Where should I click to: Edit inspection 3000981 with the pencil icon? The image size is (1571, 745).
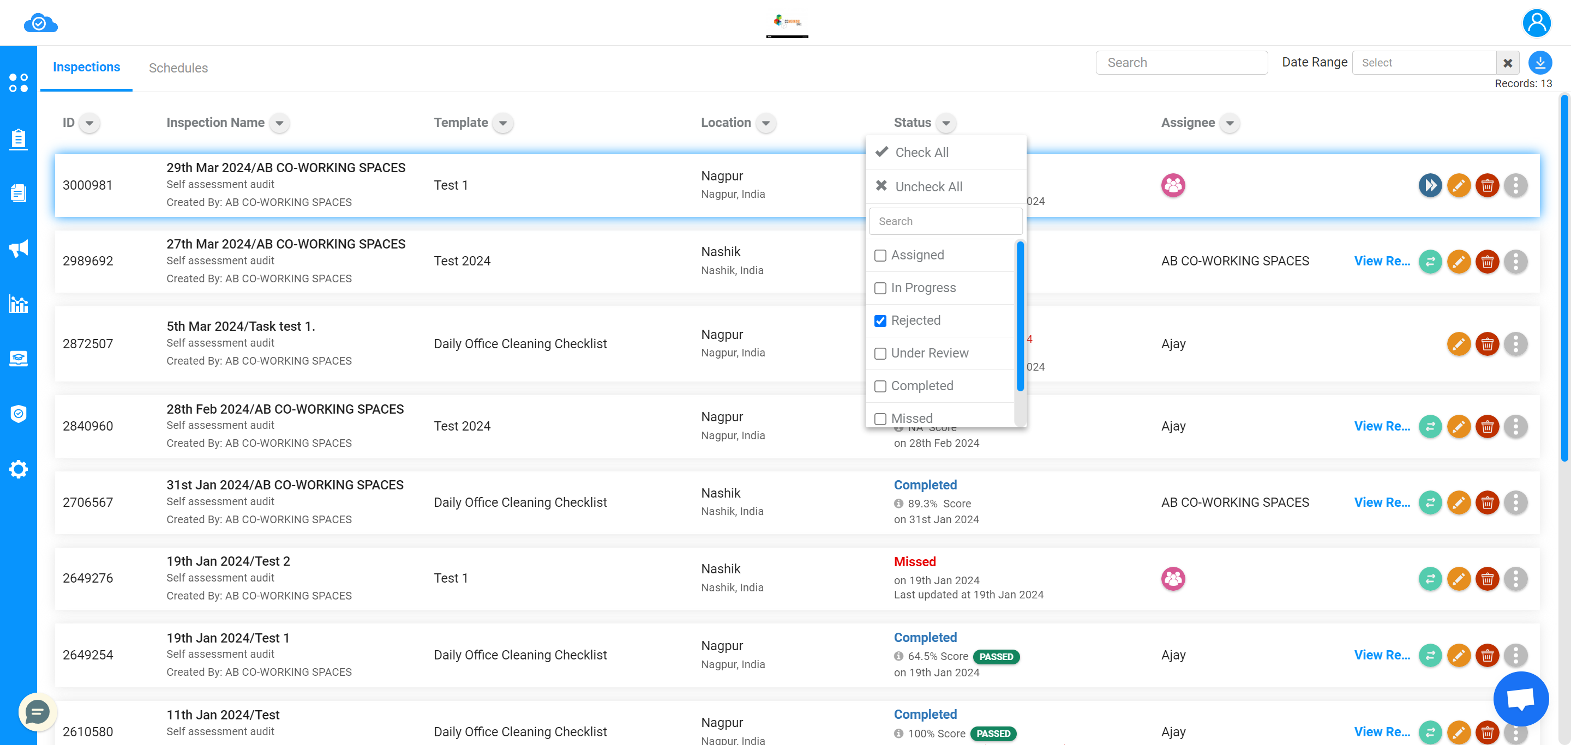1458,185
